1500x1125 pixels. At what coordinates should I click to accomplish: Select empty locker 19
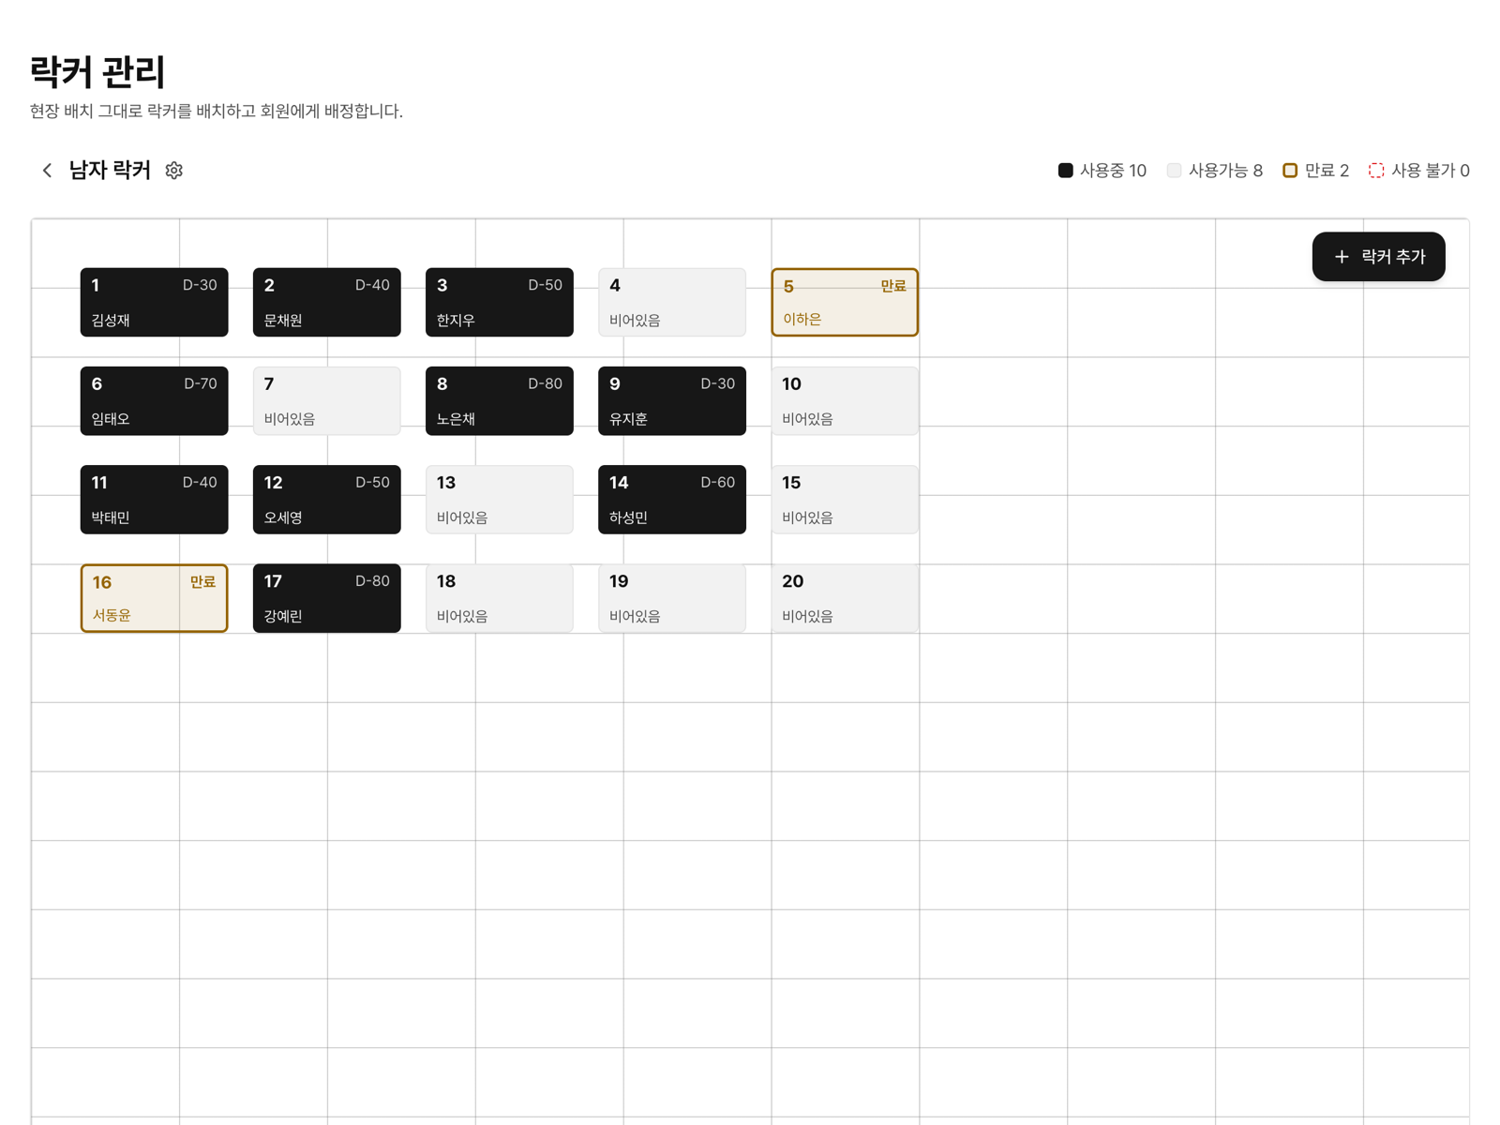[672, 598]
